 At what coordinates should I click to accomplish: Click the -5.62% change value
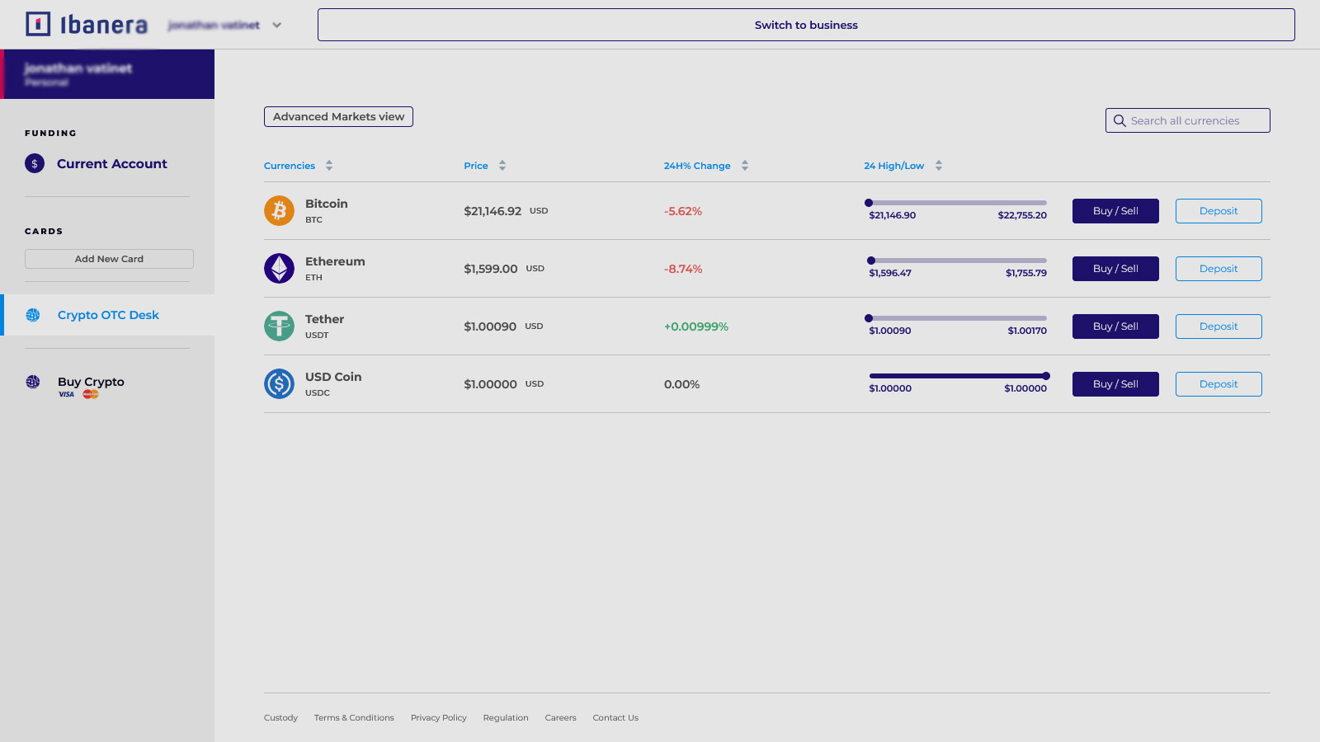point(683,211)
